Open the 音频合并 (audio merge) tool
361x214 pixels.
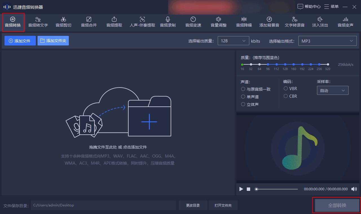click(x=89, y=22)
